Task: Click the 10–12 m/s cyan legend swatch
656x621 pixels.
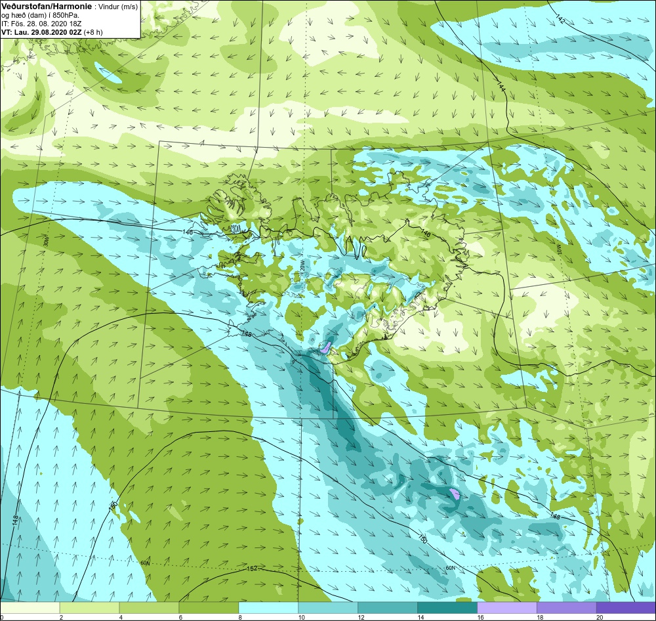Action: [328, 607]
